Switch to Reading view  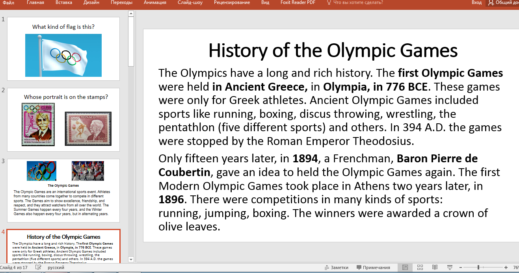435,267
